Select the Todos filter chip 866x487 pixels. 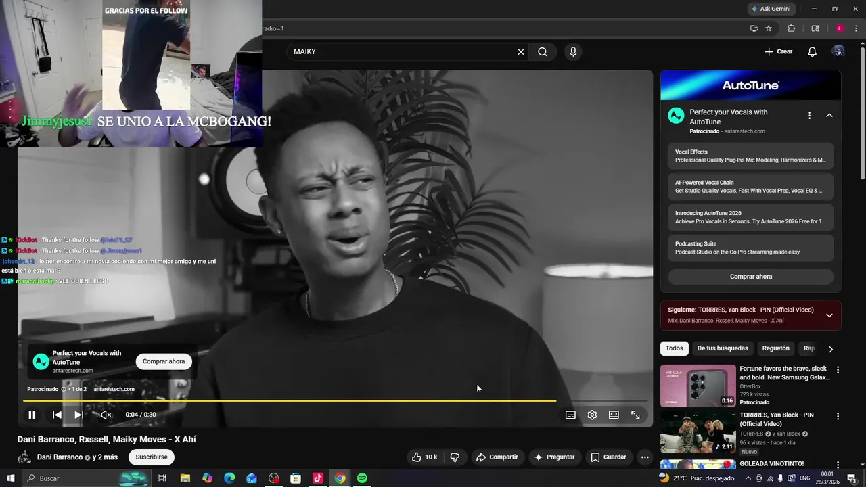674,348
